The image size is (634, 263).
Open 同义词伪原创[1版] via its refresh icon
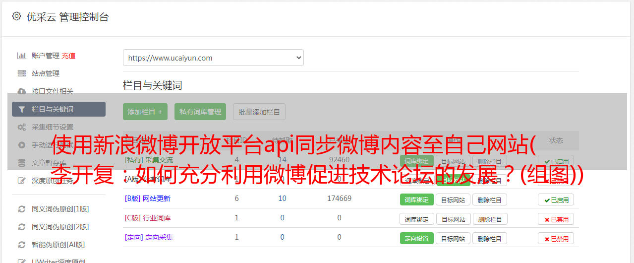[x=22, y=209]
